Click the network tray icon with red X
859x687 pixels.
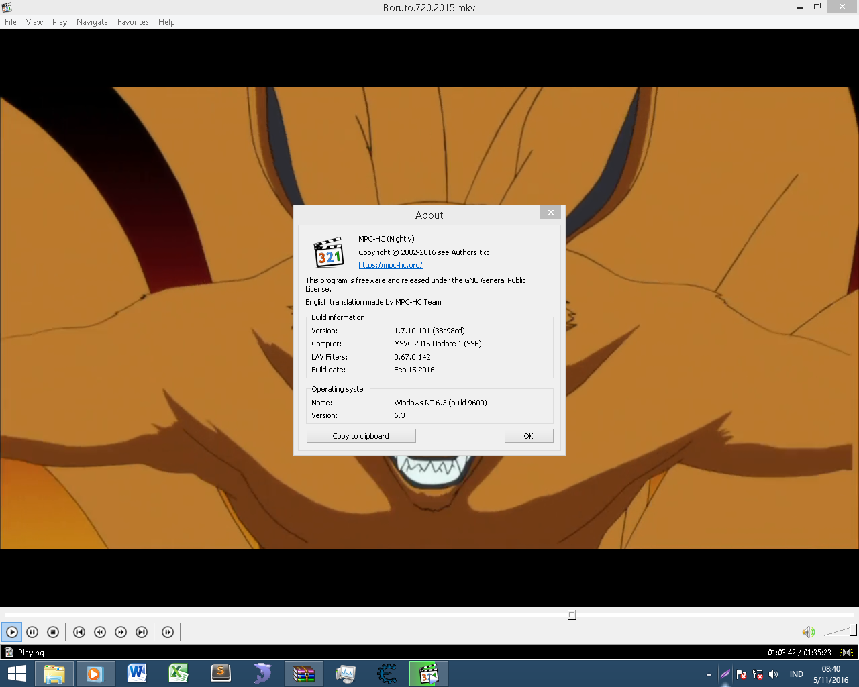pos(758,674)
